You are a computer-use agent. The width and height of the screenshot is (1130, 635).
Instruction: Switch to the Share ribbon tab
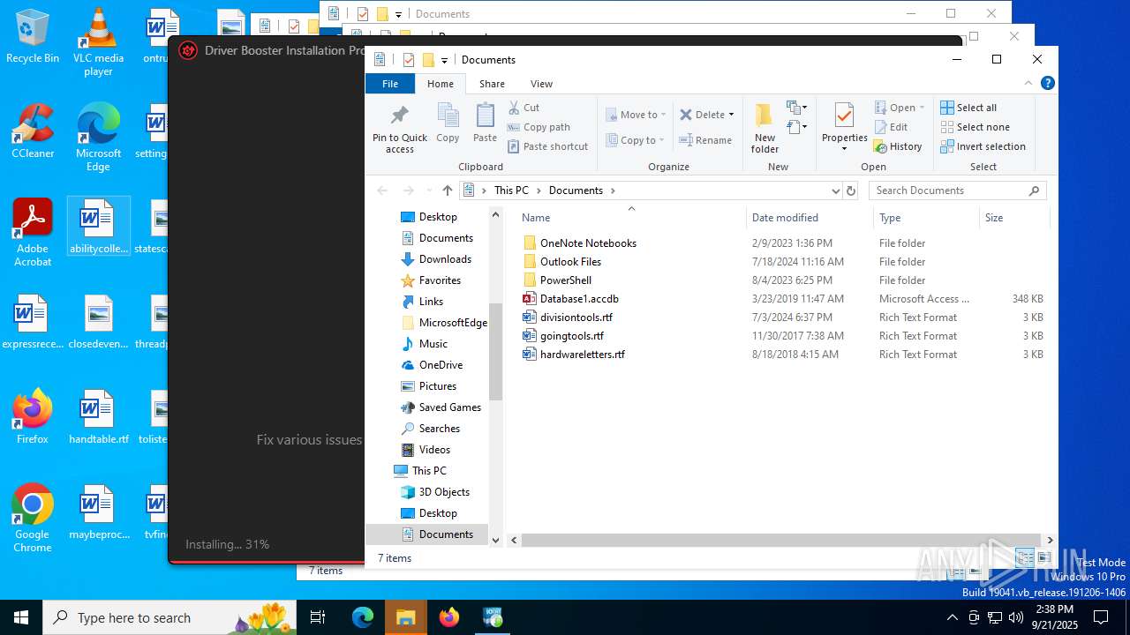(x=492, y=84)
